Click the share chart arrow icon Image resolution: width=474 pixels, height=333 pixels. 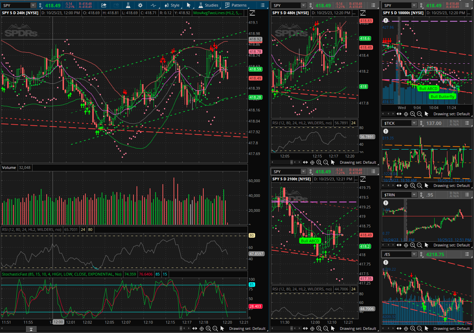(x=104, y=5)
